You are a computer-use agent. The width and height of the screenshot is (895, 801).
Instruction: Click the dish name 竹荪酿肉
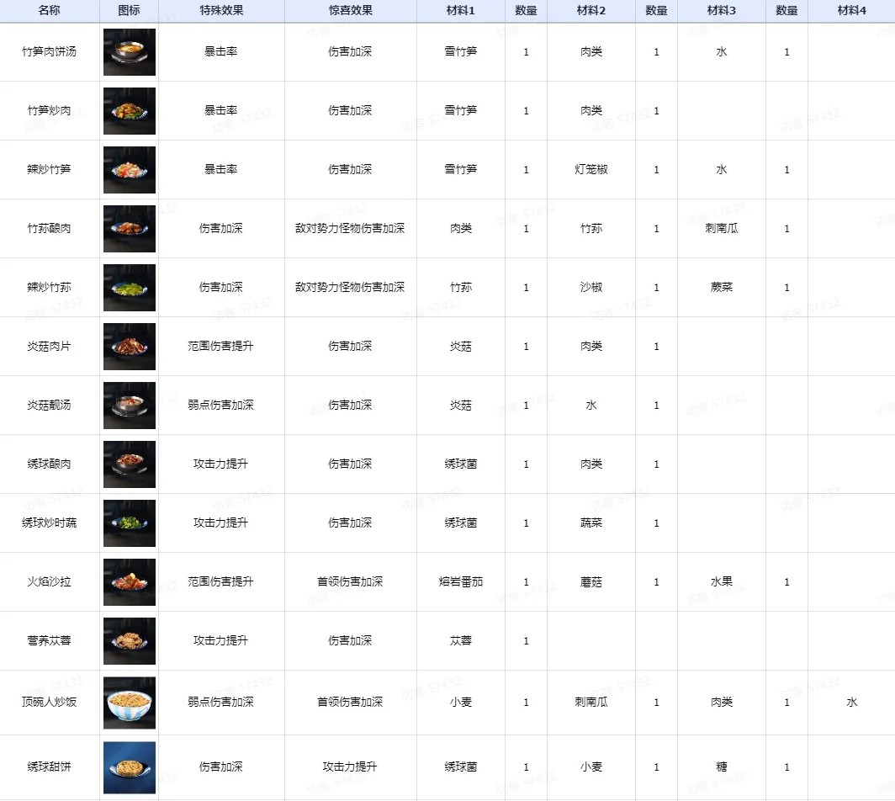[49, 228]
